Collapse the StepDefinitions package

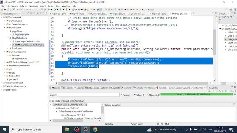coord(7,38)
